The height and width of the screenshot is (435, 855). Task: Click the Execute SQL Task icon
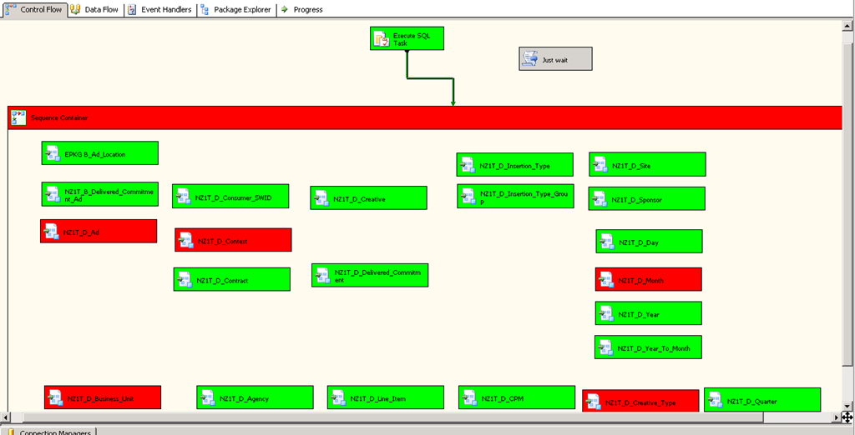pyautogui.click(x=382, y=38)
